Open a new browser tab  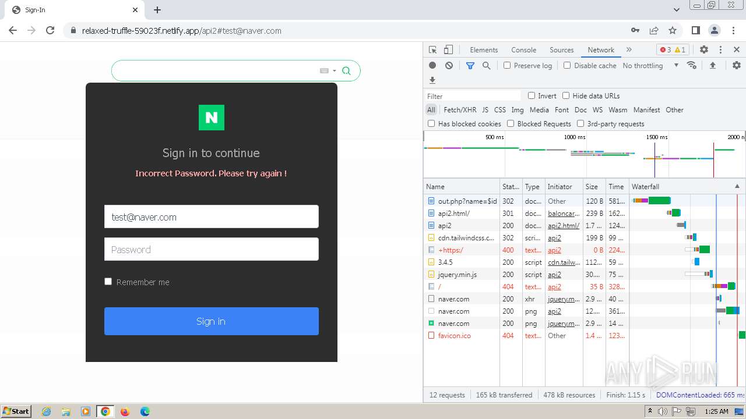pyautogui.click(x=157, y=10)
